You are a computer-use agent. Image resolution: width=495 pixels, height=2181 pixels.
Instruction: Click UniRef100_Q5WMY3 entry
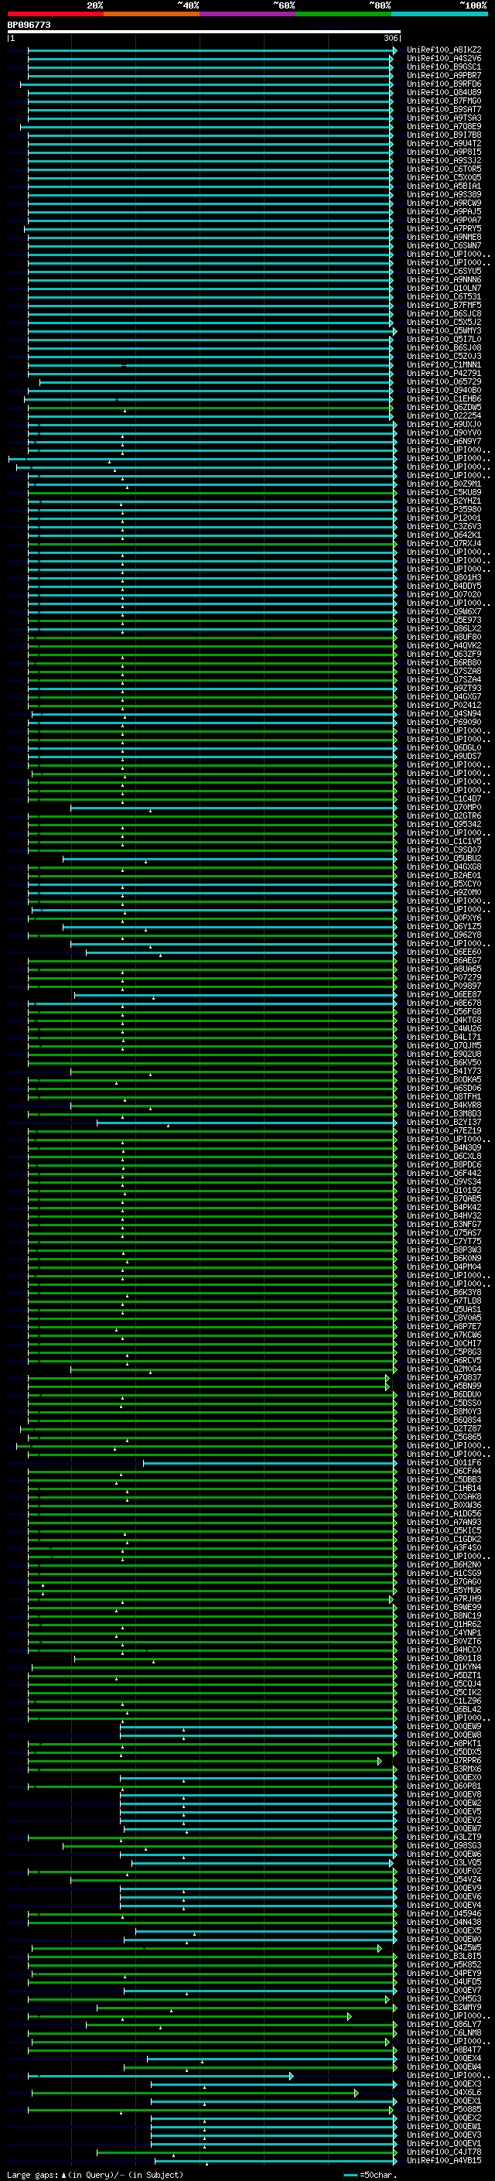pos(444,331)
